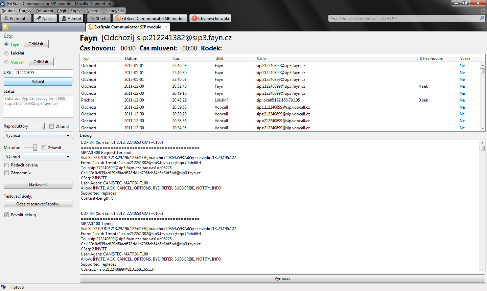Select the Voocall call row at 20:34:05
Image resolution: width=487 pixels, height=291 pixels.
point(280,128)
